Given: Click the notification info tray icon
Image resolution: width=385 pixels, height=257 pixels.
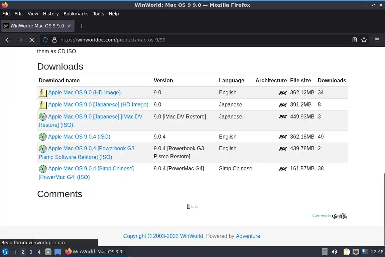Looking at the screenshot, I should (364, 251).
